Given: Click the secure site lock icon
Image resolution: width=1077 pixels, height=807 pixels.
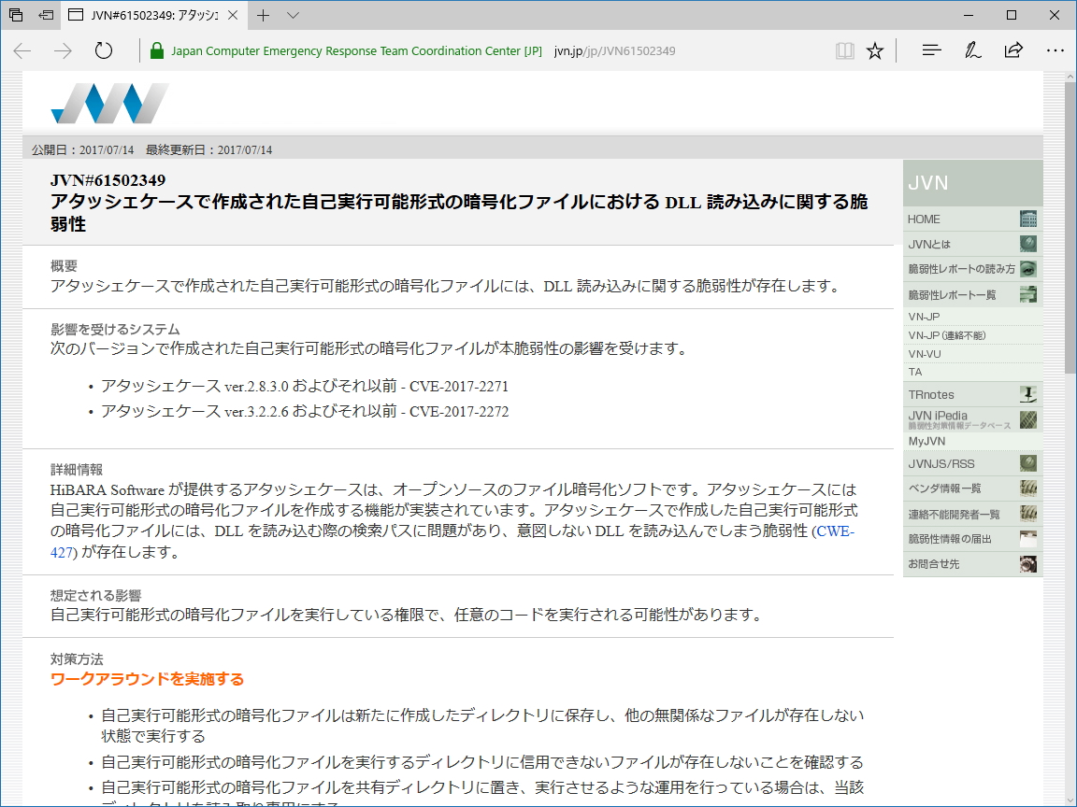Looking at the screenshot, I should click(155, 50).
